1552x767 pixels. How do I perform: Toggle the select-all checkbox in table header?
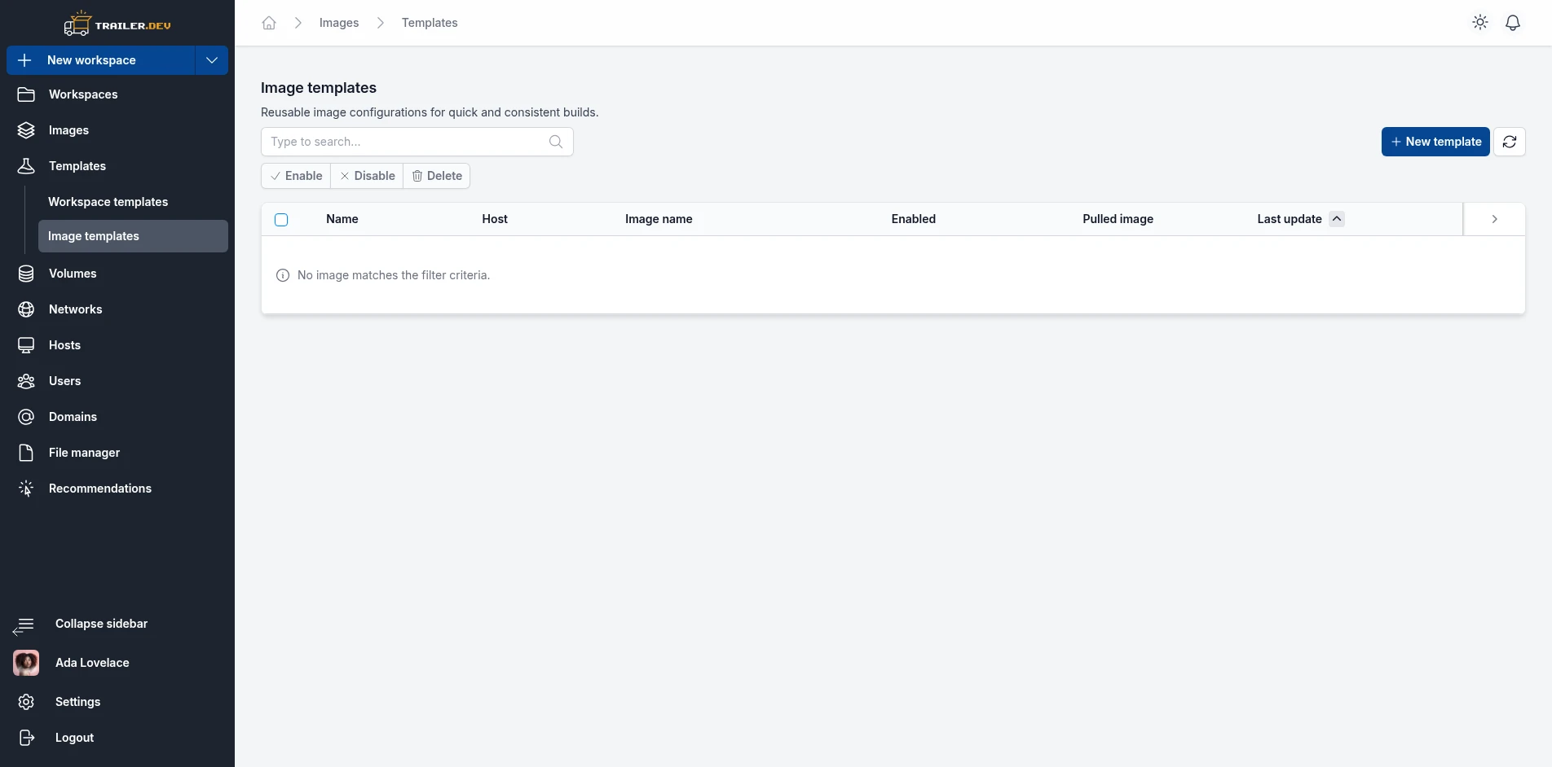[281, 220]
